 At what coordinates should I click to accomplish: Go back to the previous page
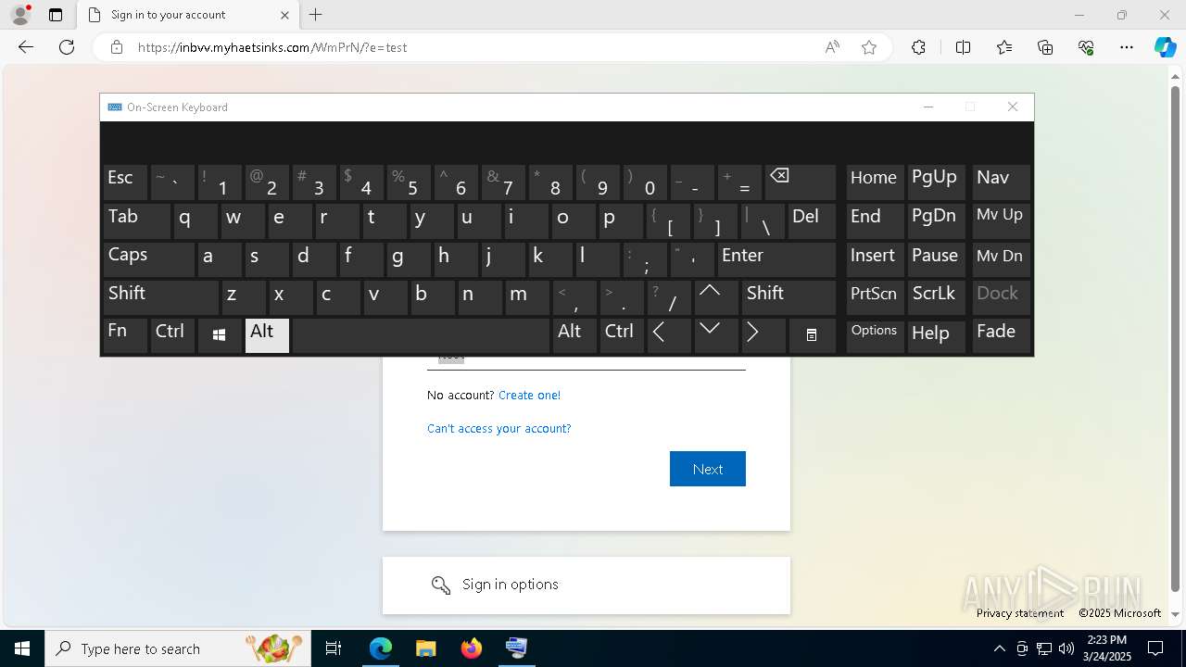tap(26, 47)
